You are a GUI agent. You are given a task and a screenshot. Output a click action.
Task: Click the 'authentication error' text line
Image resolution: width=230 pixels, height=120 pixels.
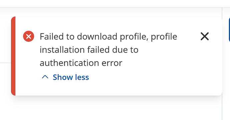(81, 63)
